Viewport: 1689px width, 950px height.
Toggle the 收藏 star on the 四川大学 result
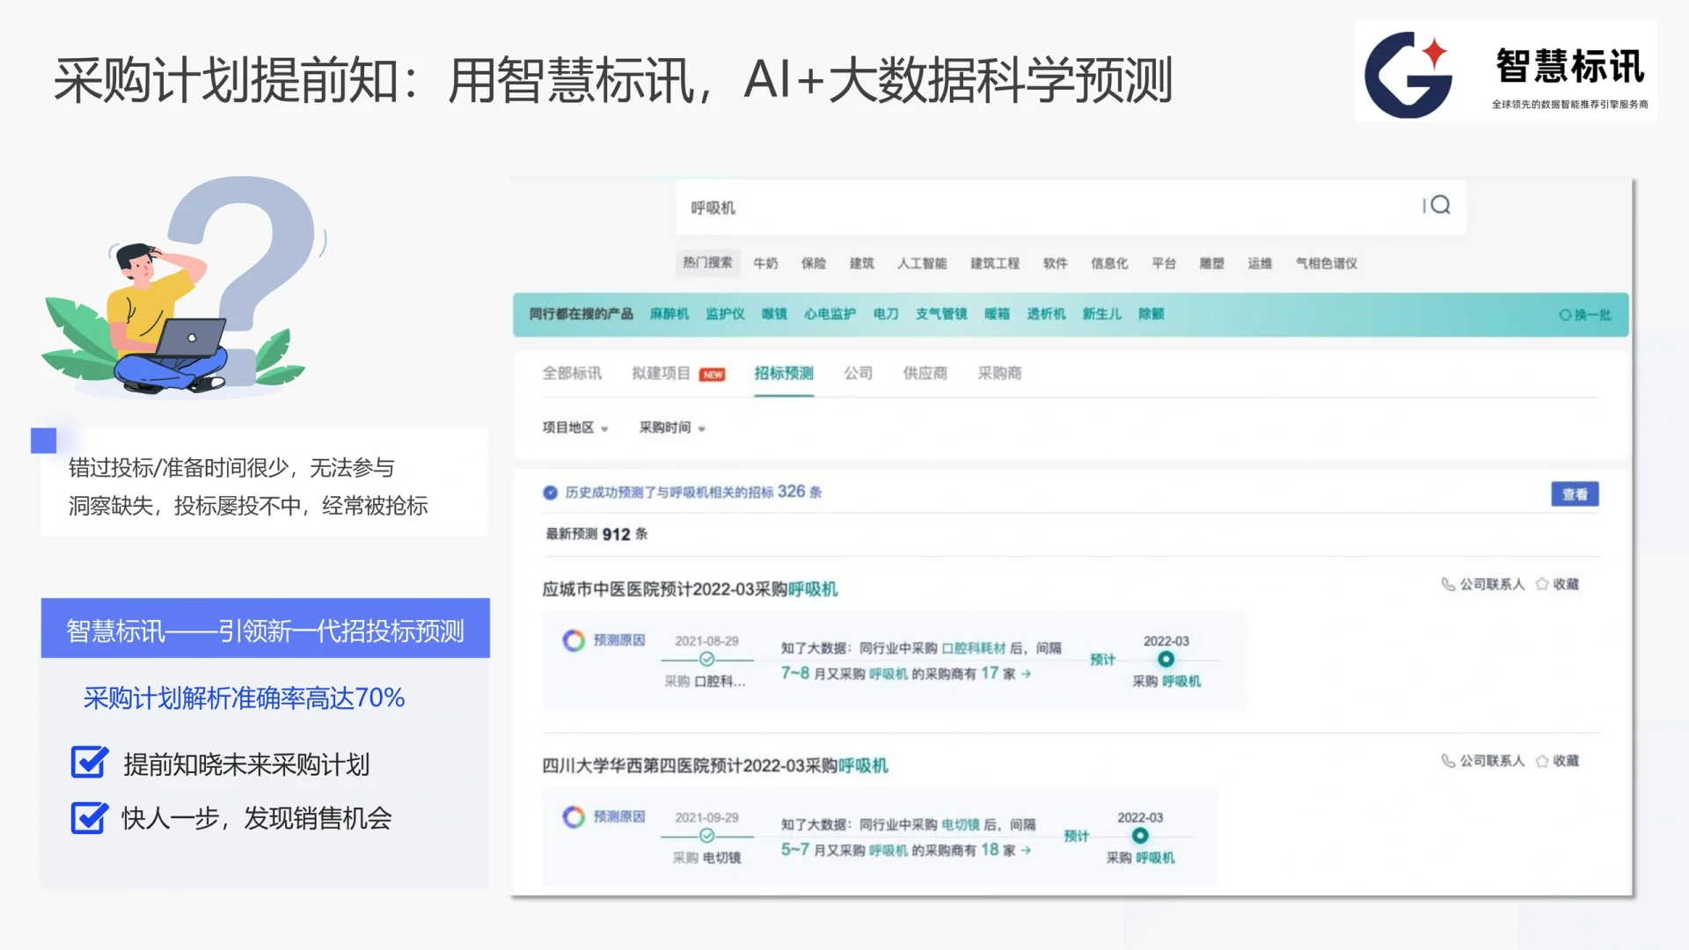click(1541, 760)
